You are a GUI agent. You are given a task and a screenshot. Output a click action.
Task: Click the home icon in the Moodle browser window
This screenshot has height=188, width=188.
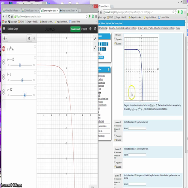(x=101, y=12)
